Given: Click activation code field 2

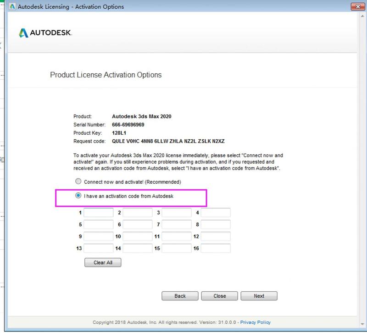Looking at the screenshot, I should [138, 213].
